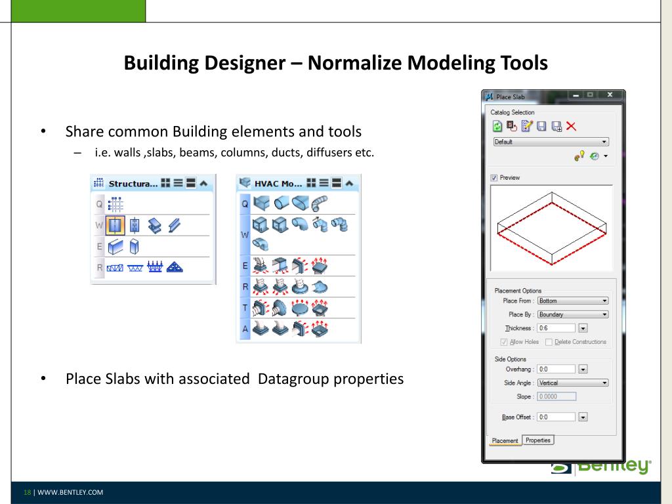Toggle the Delete Constructions checkbox
The width and height of the screenshot is (672, 504).
549,342
